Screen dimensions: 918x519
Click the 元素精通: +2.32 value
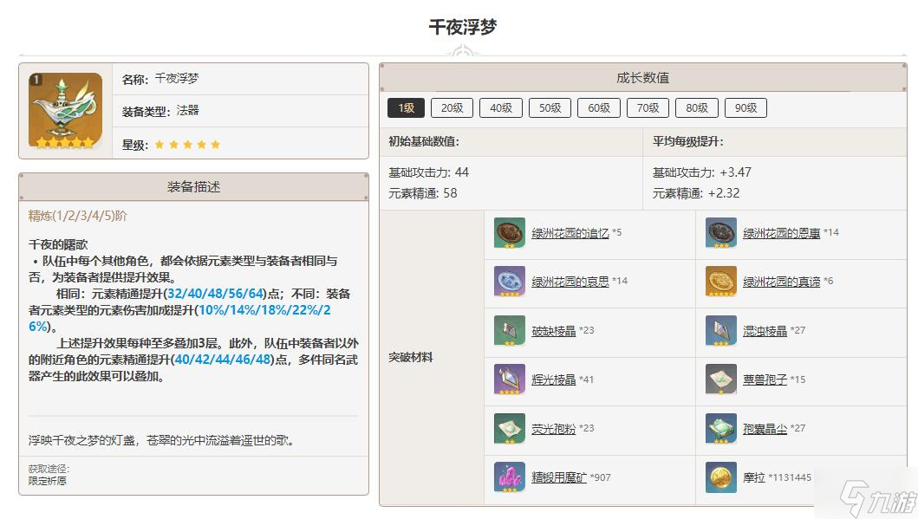[696, 193]
